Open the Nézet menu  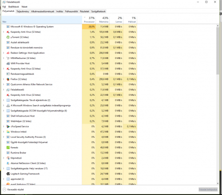24,7
